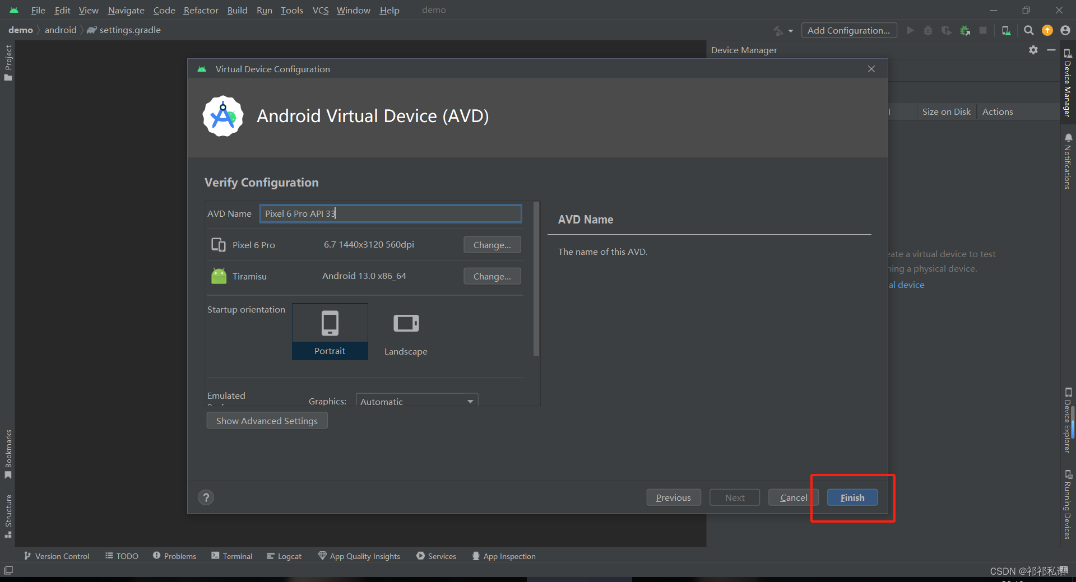
Task: Open Device Explorer side tab
Action: 1068,420
